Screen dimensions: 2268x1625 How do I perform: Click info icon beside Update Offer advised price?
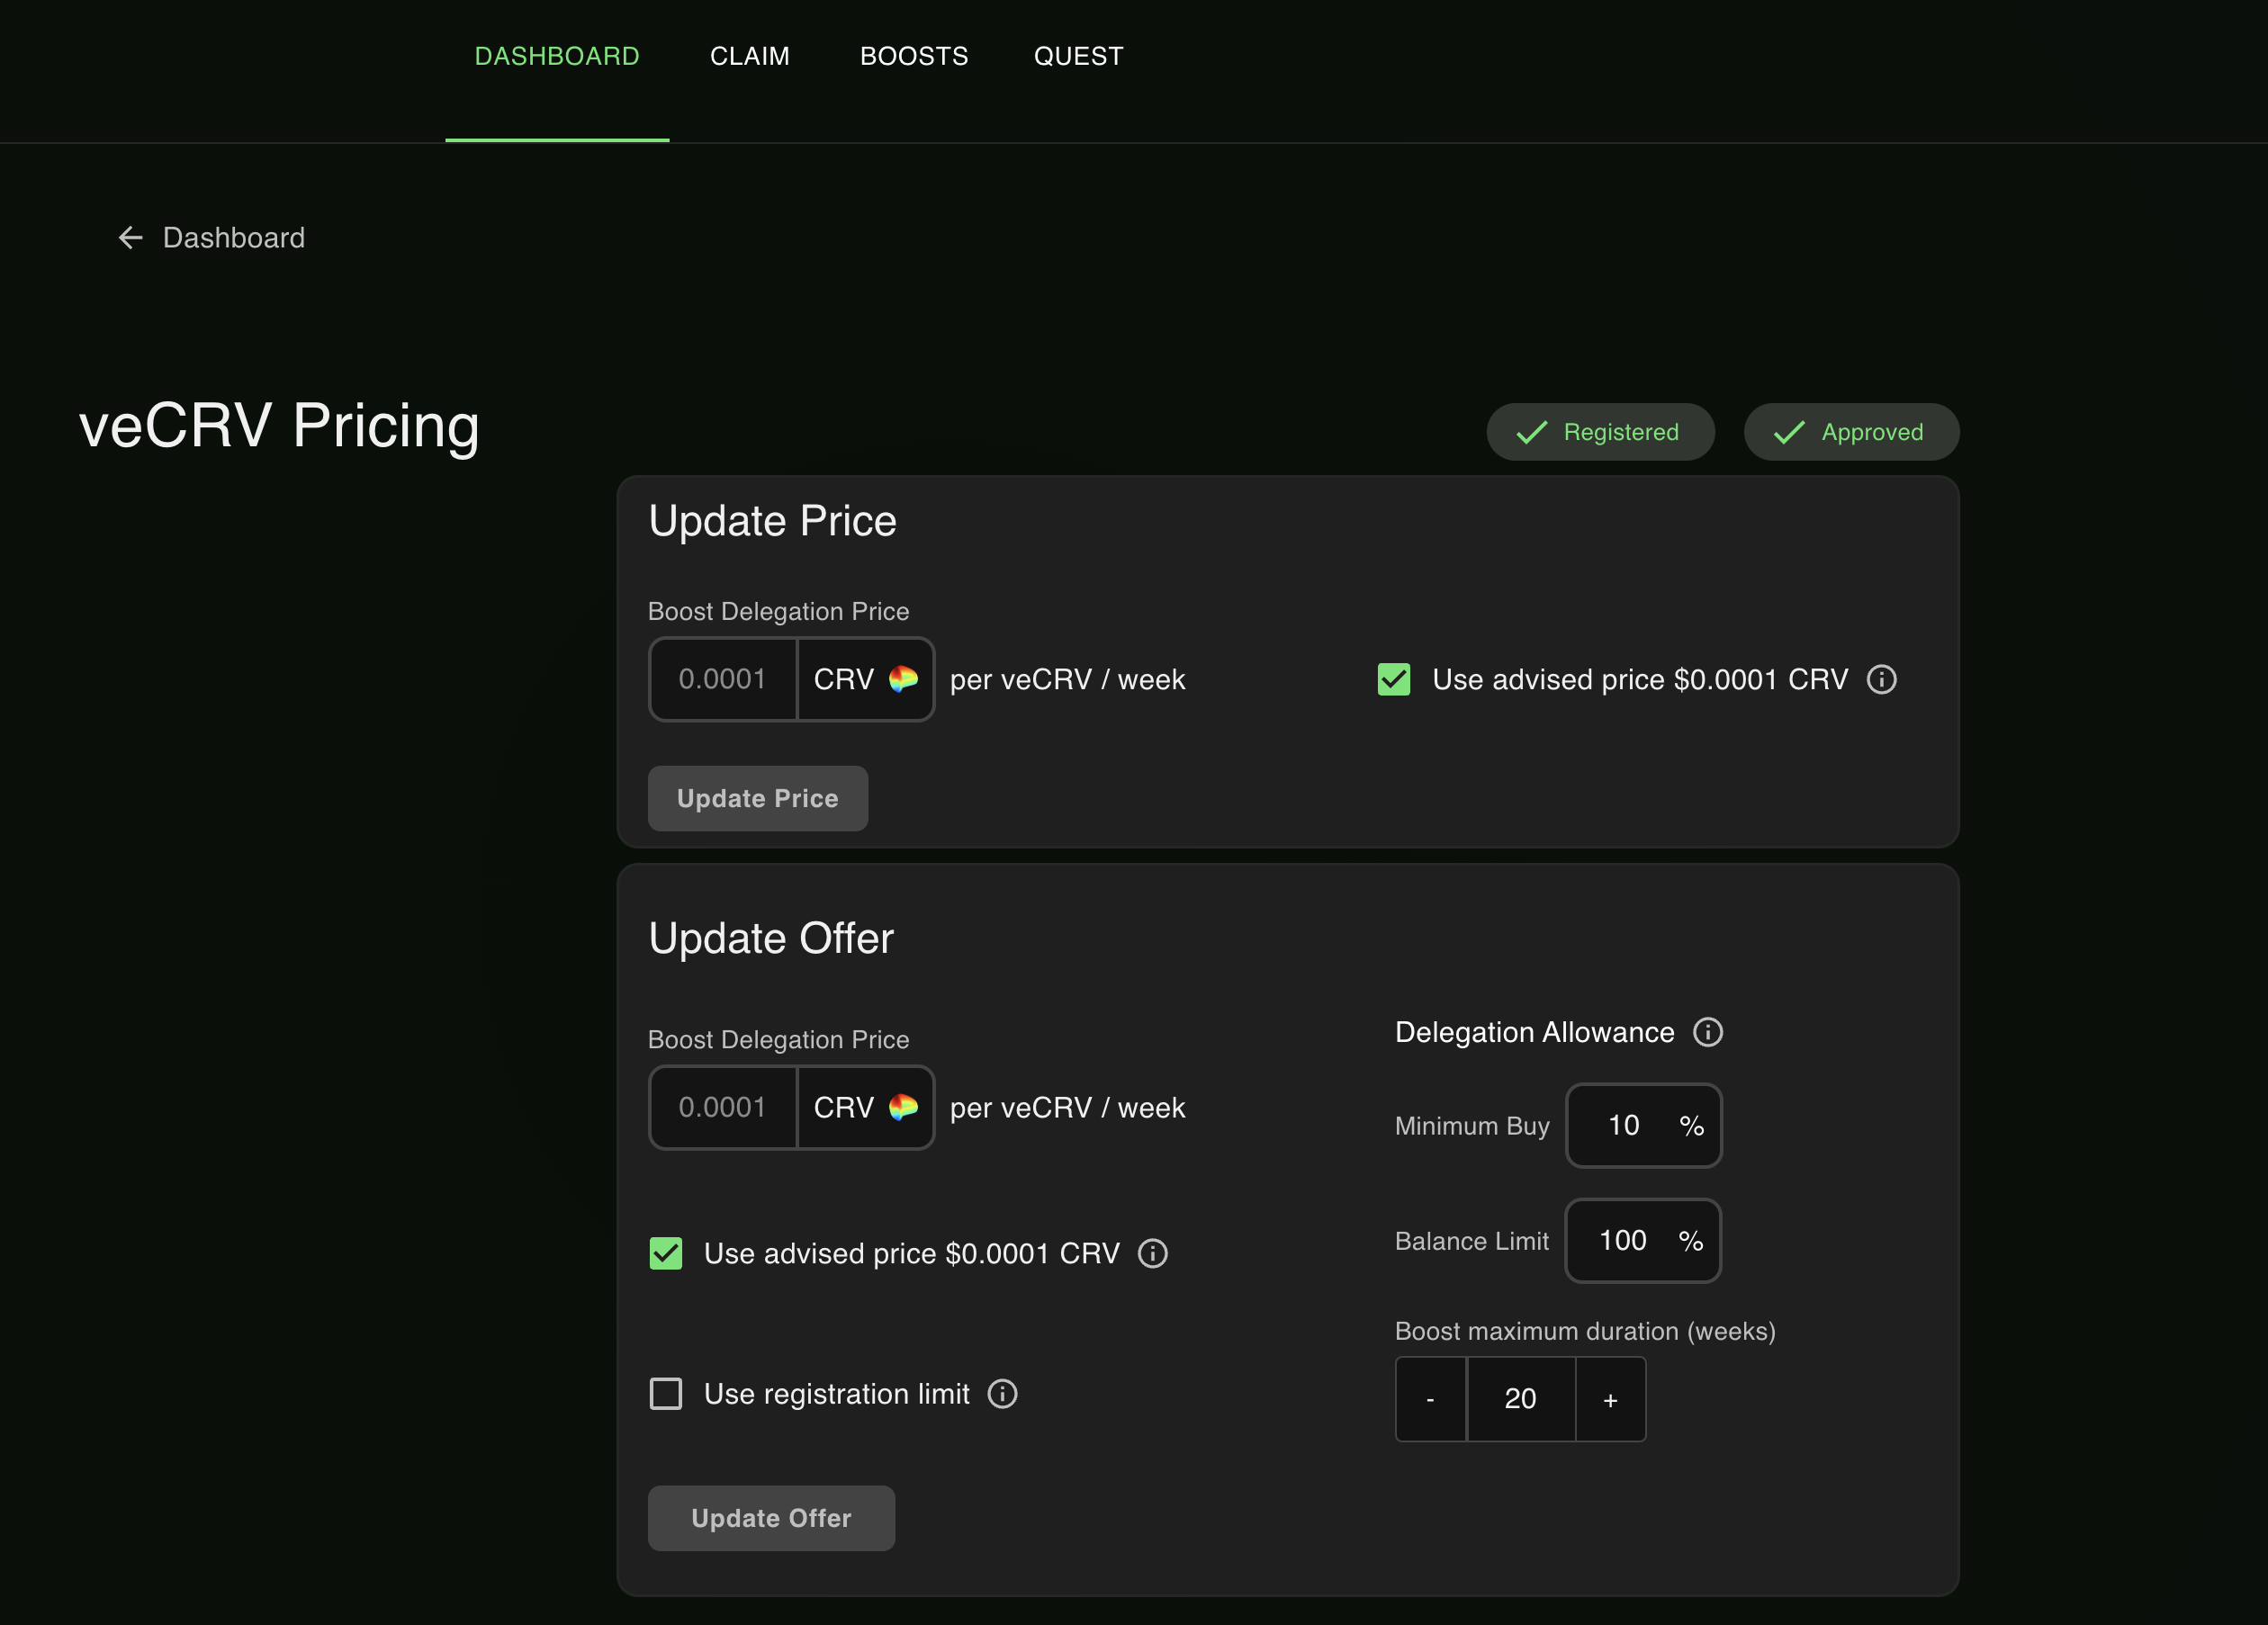point(1152,1254)
